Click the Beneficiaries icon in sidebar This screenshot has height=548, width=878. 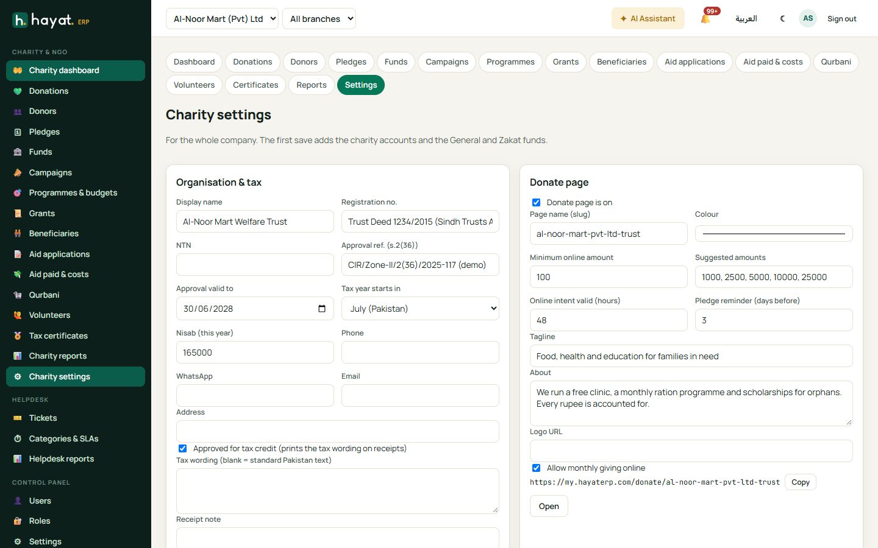[18, 234]
